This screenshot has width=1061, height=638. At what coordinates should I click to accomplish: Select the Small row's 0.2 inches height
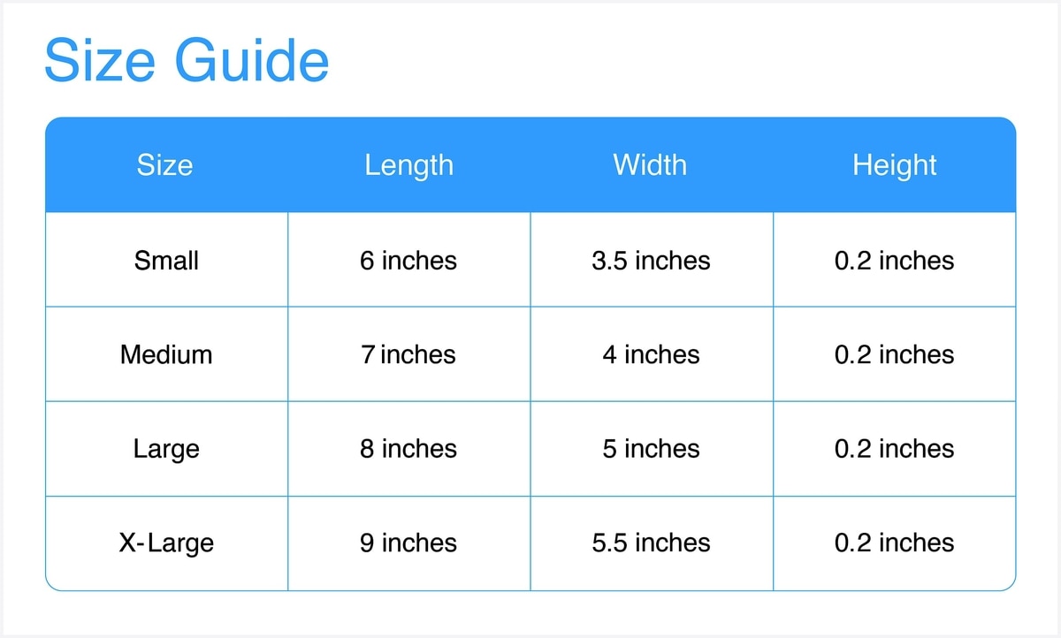click(x=894, y=261)
